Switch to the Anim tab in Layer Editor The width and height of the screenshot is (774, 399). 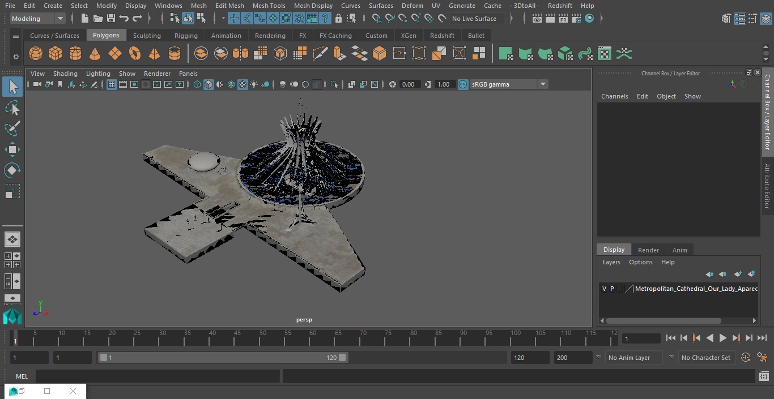[x=679, y=250]
